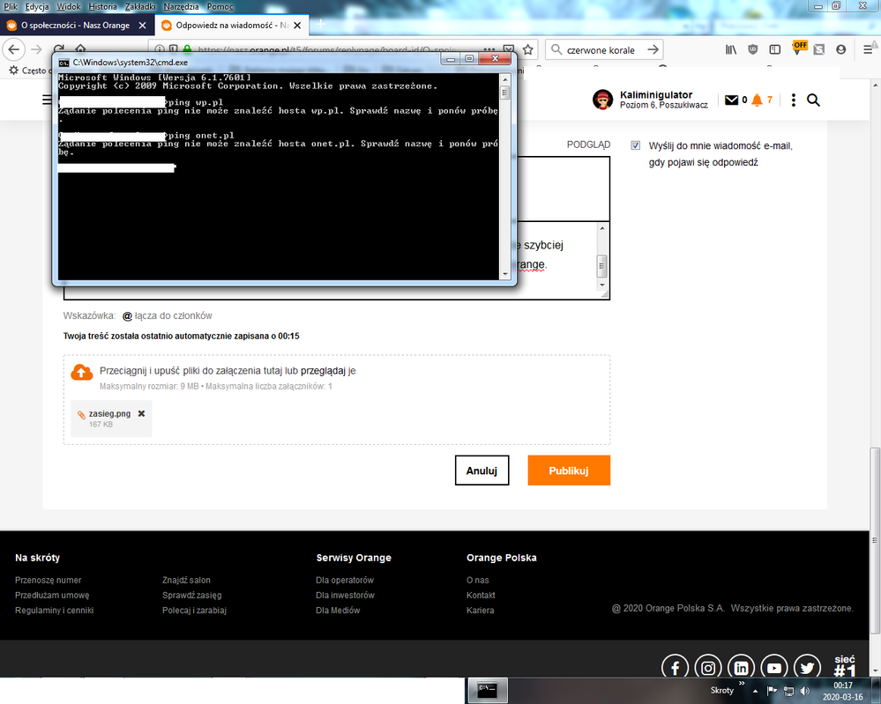Image resolution: width=881 pixels, height=704 pixels.
Task: Open the Action Center flag tray icon
Action: coord(772,691)
